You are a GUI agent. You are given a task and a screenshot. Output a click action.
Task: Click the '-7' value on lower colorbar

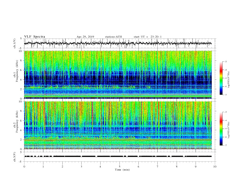[226, 145]
